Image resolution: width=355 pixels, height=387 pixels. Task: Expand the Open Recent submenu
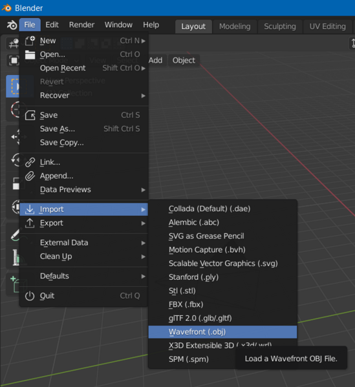click(84, 68)
